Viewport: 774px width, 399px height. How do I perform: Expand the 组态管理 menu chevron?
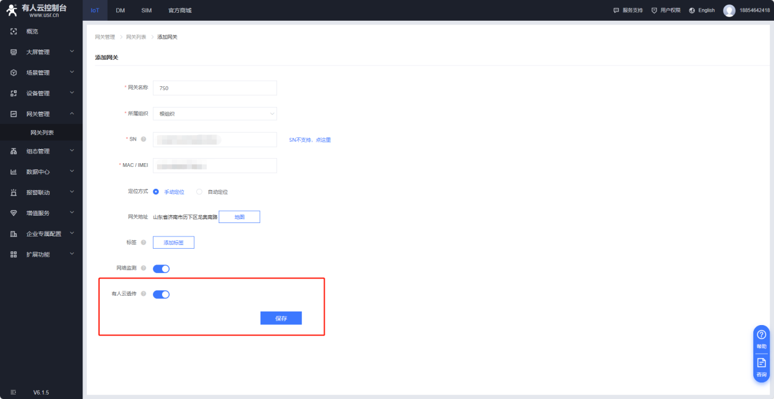tap(72, 151)
